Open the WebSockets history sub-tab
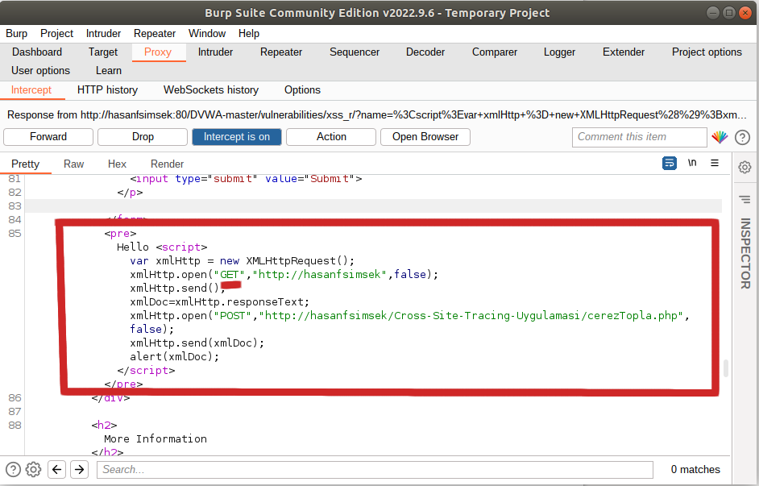 point(211,90)
